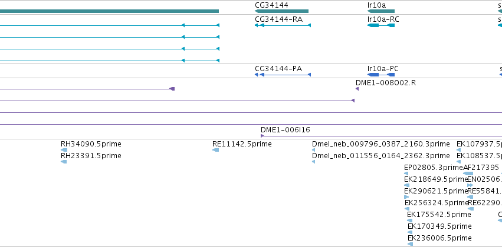Click the DME1-008O02.R purple arrowhead
The image size is (502, 247).
point(357,89)
